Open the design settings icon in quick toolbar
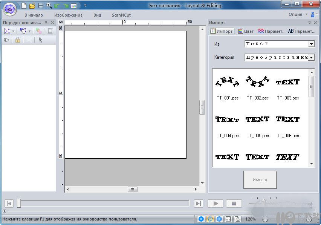 coord(74,6)
